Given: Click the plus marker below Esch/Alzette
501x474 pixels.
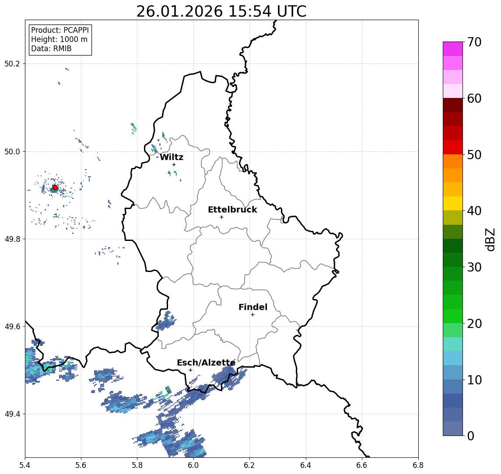Looking at the screenshot, I should (190, 370).
